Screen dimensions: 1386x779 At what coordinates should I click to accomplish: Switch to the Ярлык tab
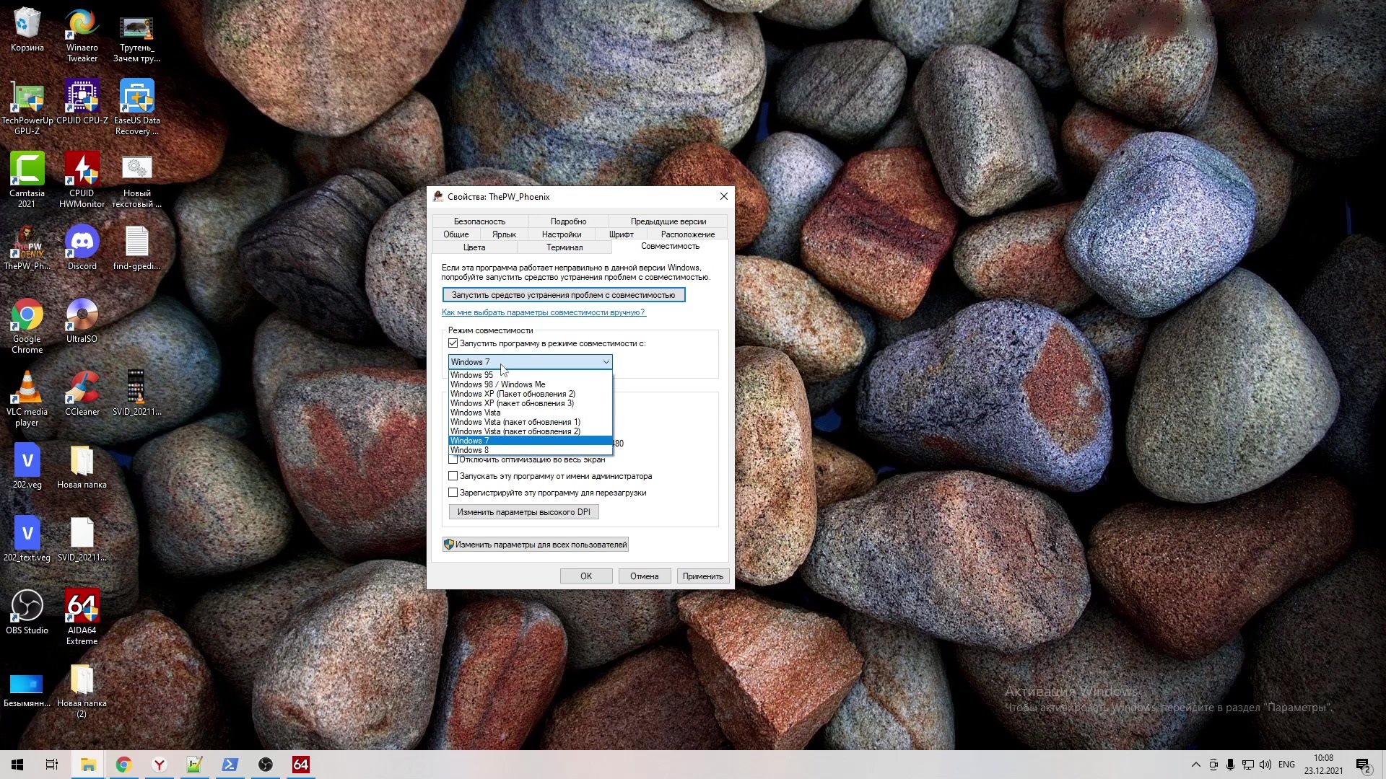pyautogui.click(x=504, y=234)
